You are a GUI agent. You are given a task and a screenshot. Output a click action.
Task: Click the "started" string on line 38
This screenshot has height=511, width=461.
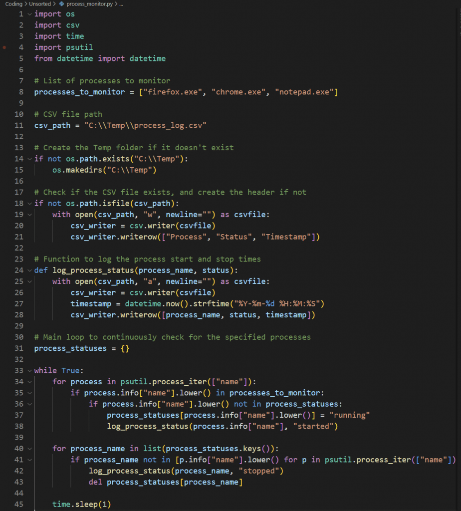(313, 426)
